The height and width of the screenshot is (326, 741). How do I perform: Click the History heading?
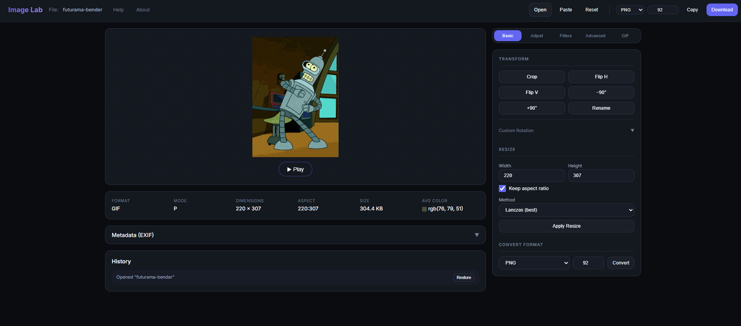(121, 261)
